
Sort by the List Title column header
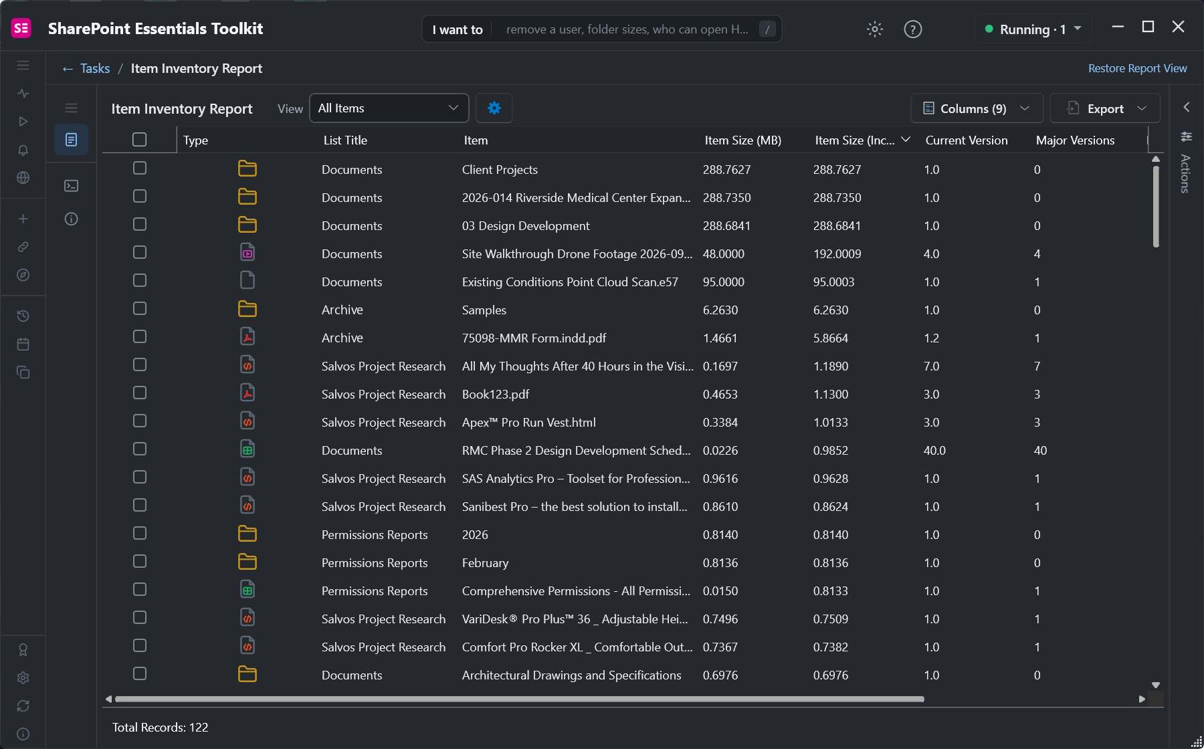345,140
